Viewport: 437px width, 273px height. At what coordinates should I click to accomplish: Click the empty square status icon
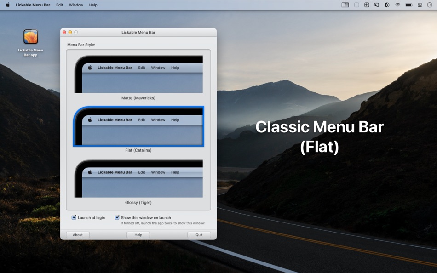coord(356,5)
